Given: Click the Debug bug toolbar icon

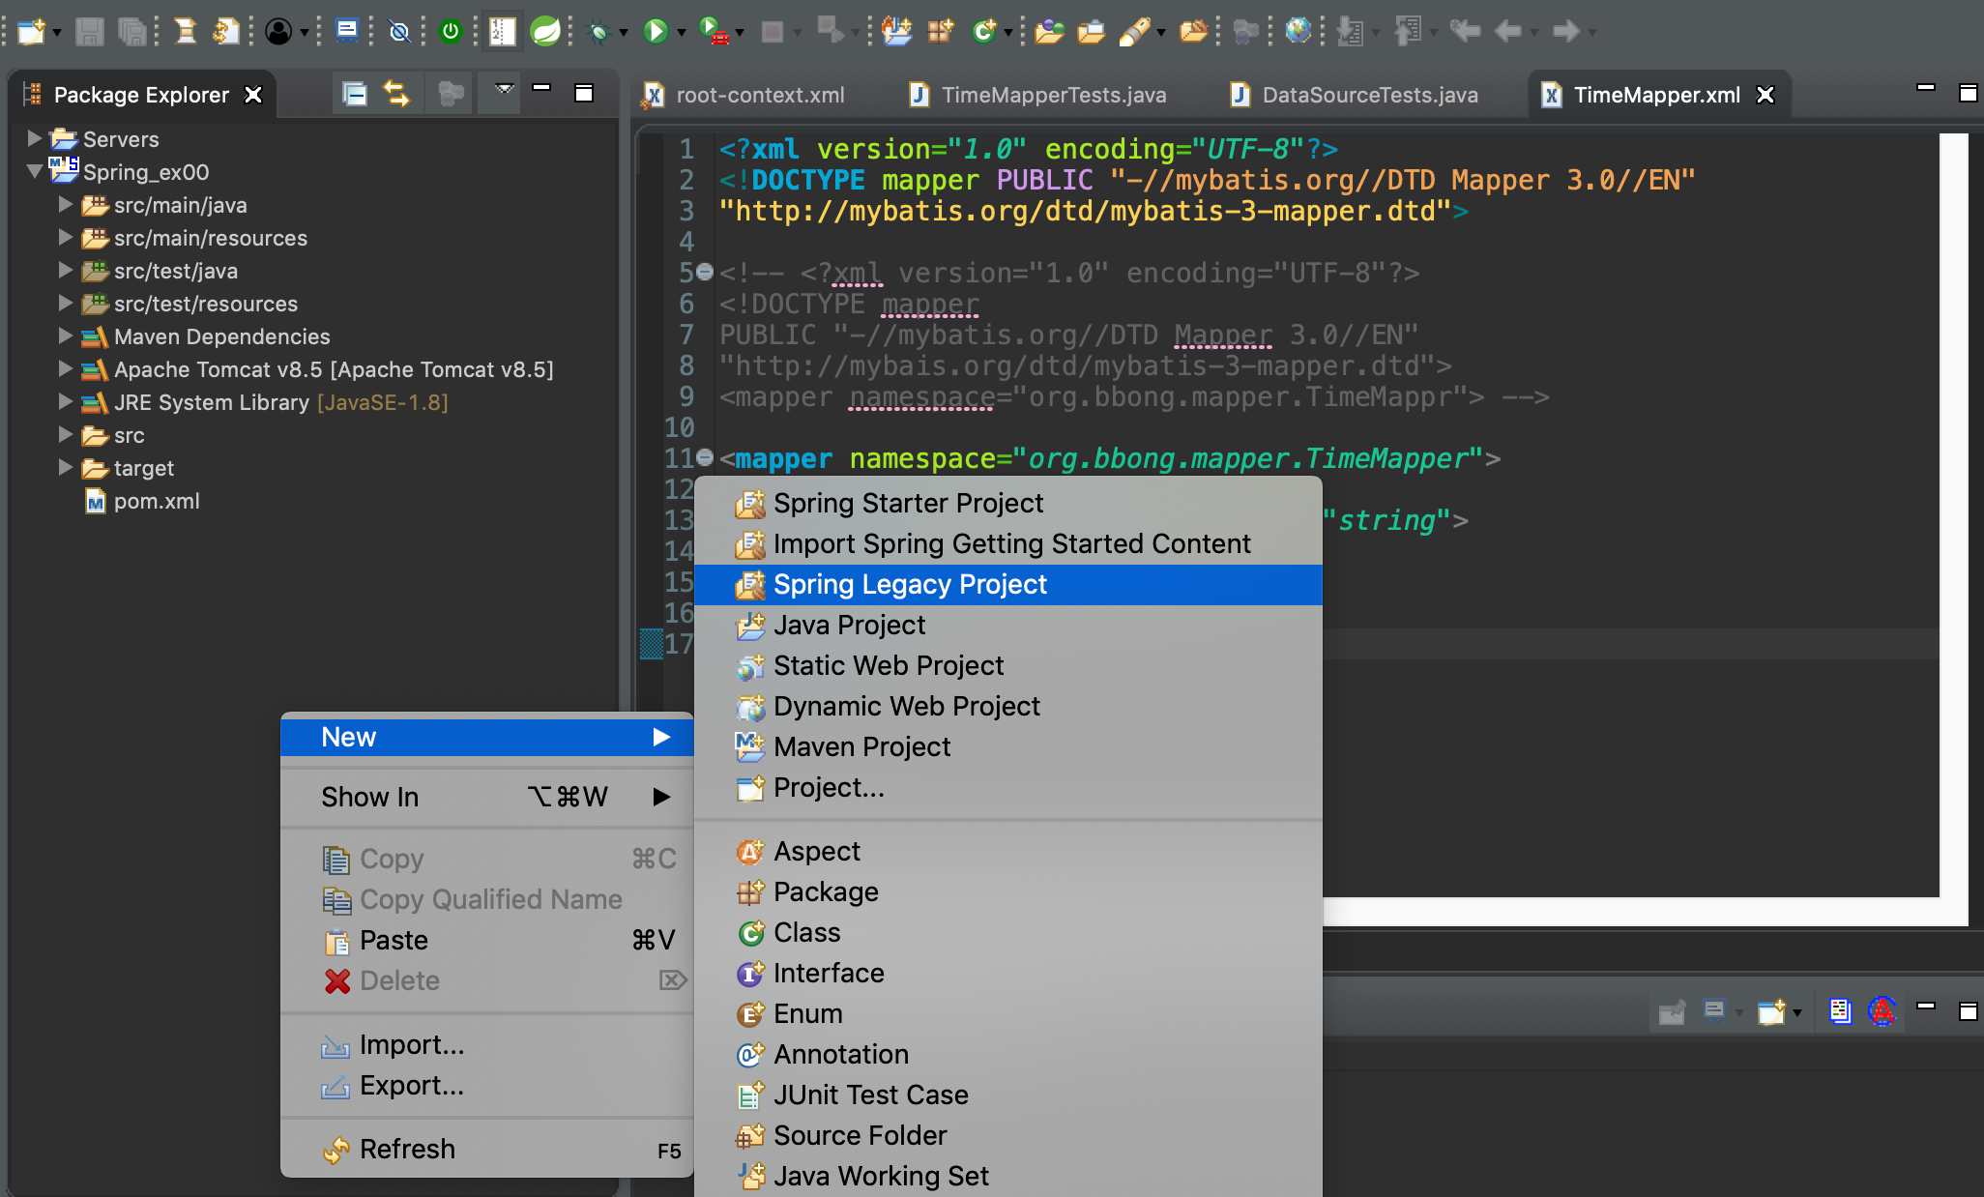Looking at the screenshot, I should click(x=598, y=32).
